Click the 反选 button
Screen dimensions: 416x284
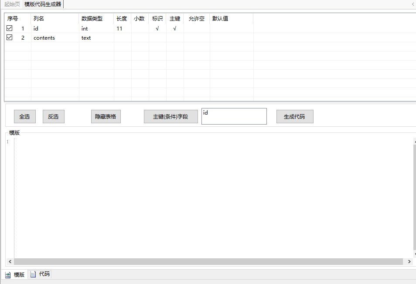pos(53,117)
